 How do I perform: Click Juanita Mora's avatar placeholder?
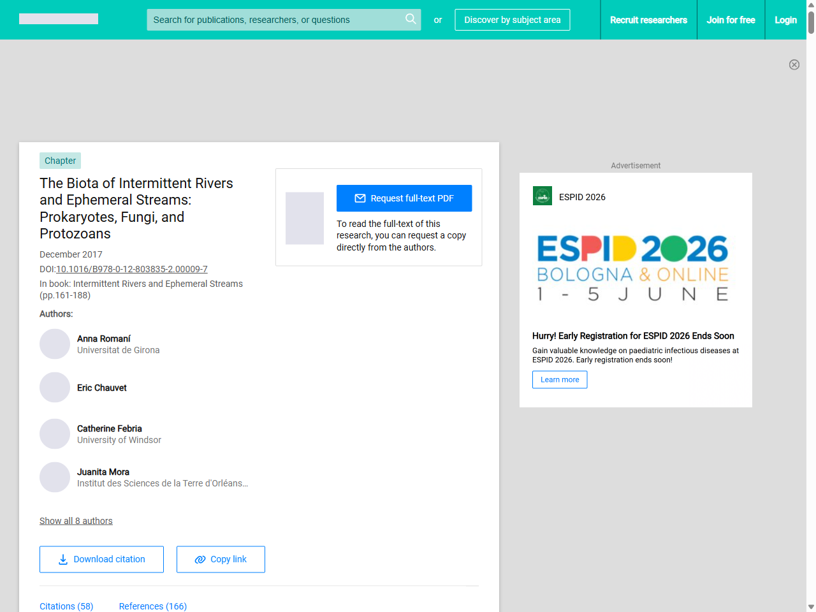[55, 477]
